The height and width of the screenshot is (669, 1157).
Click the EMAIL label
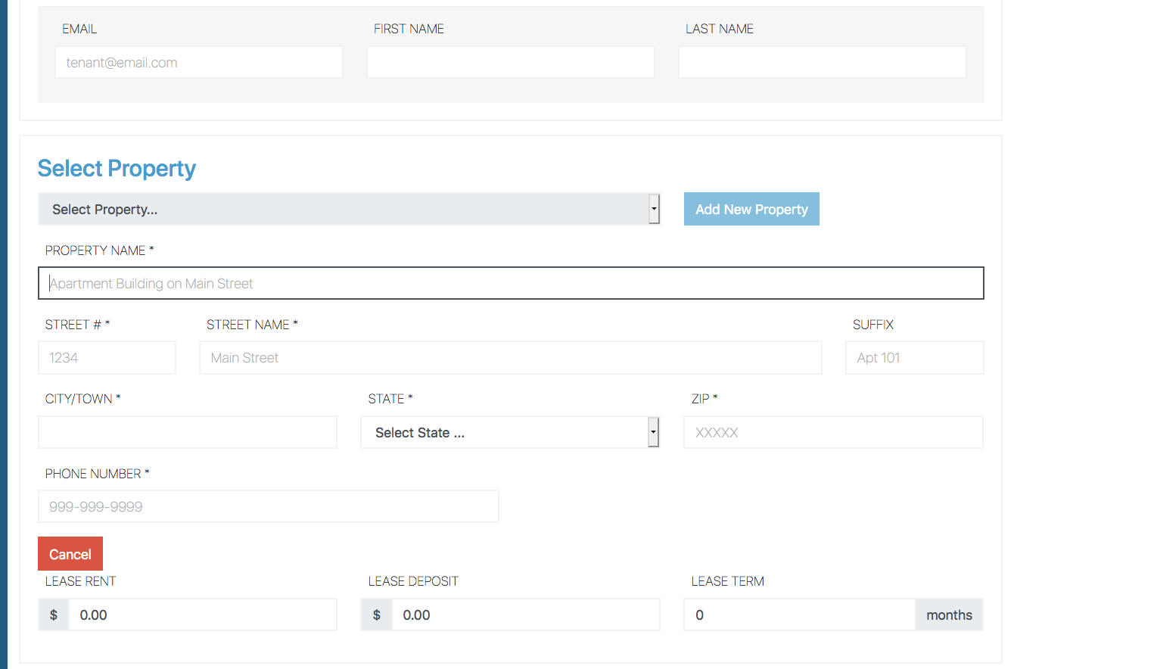point(79,29)
